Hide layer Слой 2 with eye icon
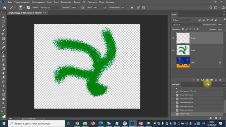226x127 pixels. coord(173,38)
